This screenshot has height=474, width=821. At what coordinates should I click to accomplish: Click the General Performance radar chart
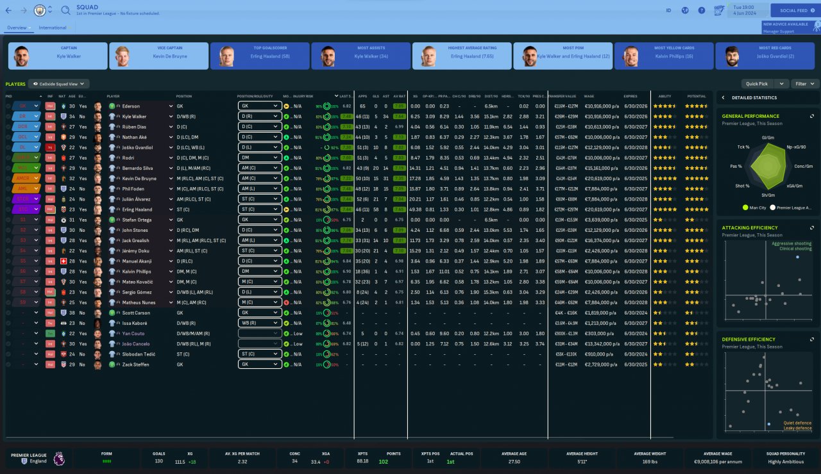point(767,168)
